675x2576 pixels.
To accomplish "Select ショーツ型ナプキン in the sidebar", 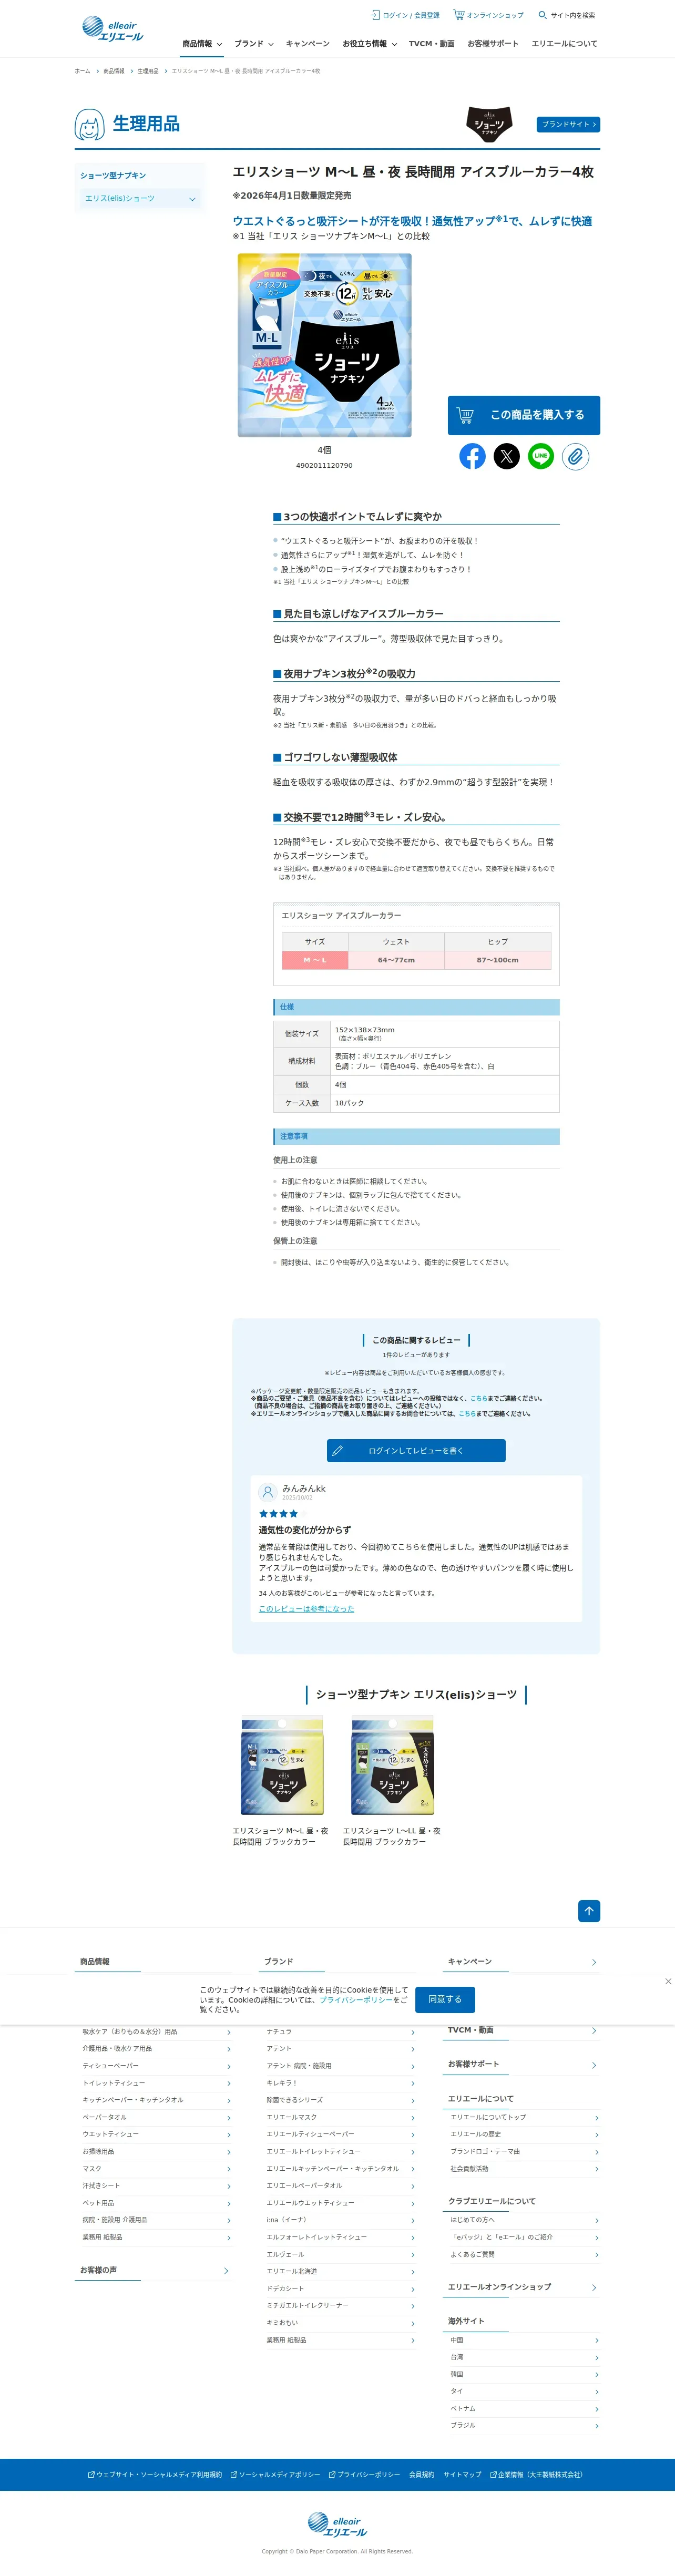I will pyautogui.click(x=113, y=176).
